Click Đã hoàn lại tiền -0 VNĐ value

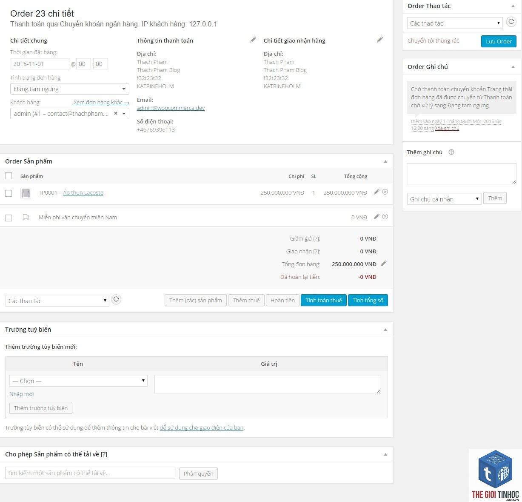coord(367,277)
